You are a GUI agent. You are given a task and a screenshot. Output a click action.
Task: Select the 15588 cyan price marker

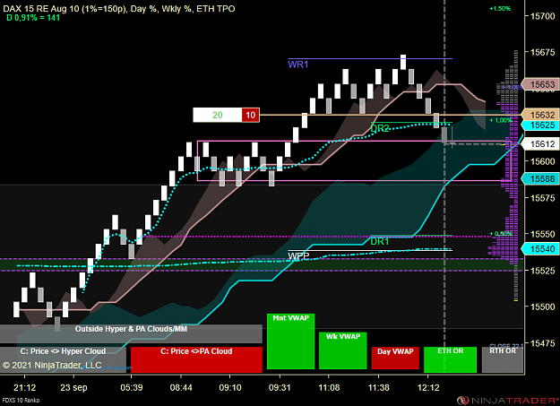pyautogui.click(x=540, y=178)
